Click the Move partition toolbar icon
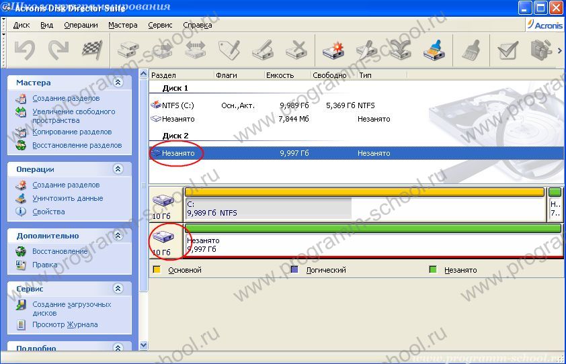The width and height of the screenshot is (566, 364). (162, 50)
